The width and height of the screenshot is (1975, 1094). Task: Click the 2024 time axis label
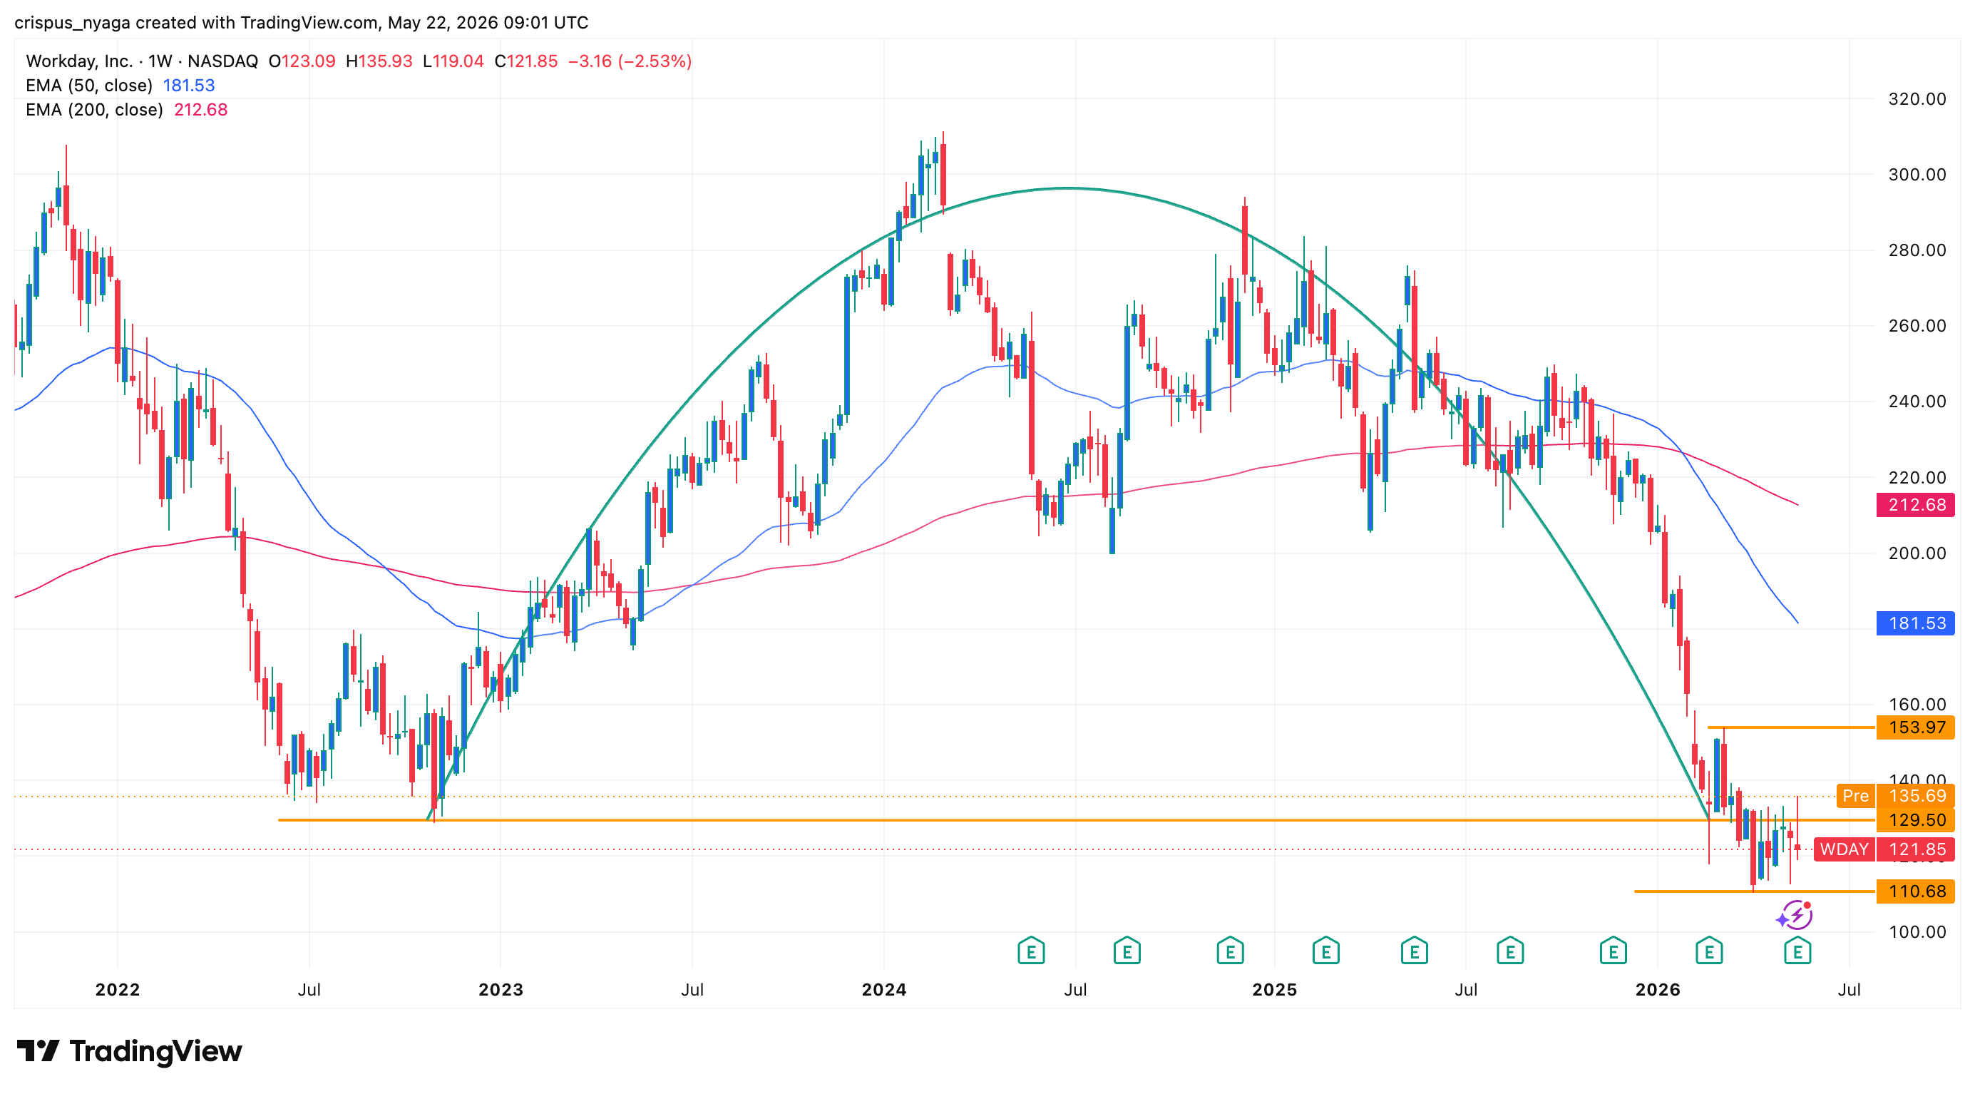[884, 990]
